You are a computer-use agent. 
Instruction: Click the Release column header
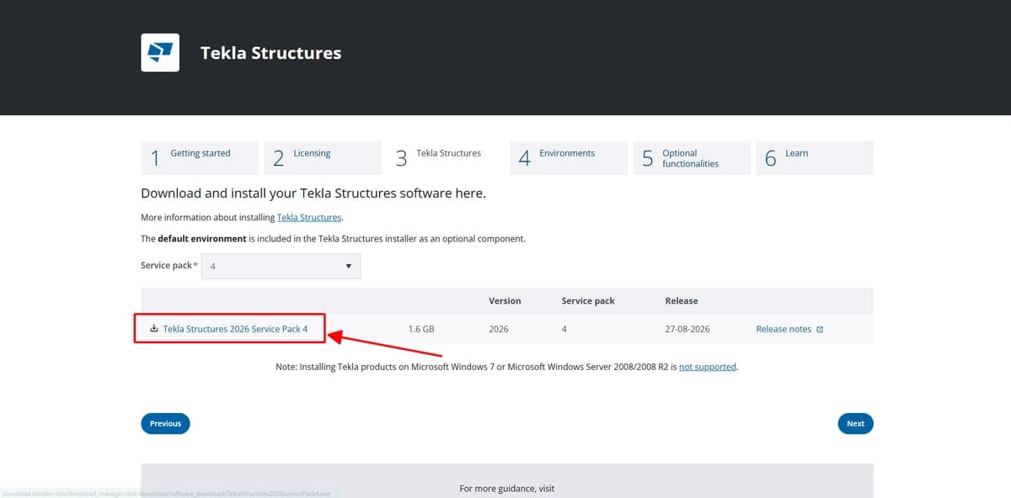click(682, 300)
